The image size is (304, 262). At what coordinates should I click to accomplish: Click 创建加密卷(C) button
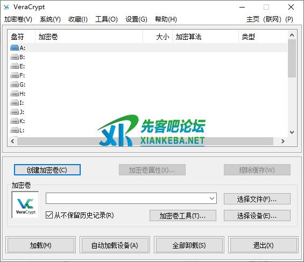(x=47, y=170)
